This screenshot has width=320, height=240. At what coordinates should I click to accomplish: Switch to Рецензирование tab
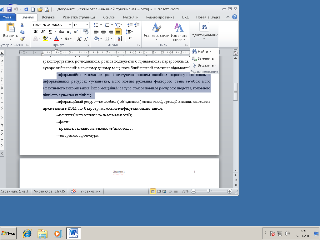click(x=160, y=17)
